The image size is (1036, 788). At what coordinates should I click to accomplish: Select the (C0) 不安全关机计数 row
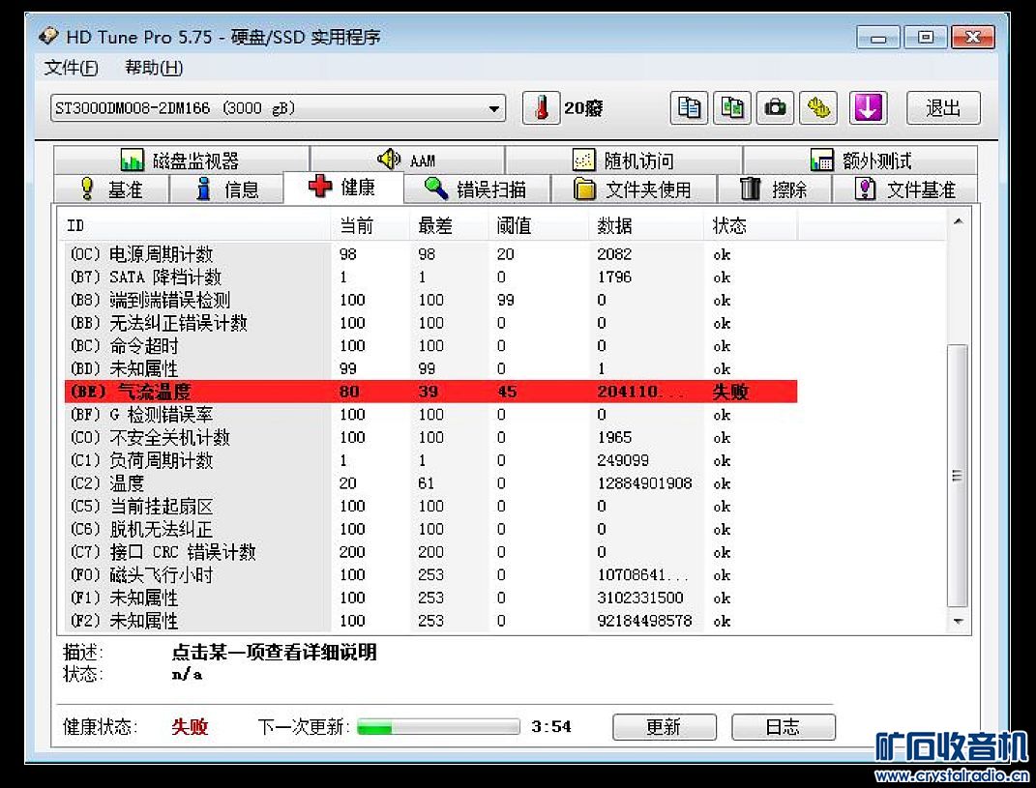point(430,437)
